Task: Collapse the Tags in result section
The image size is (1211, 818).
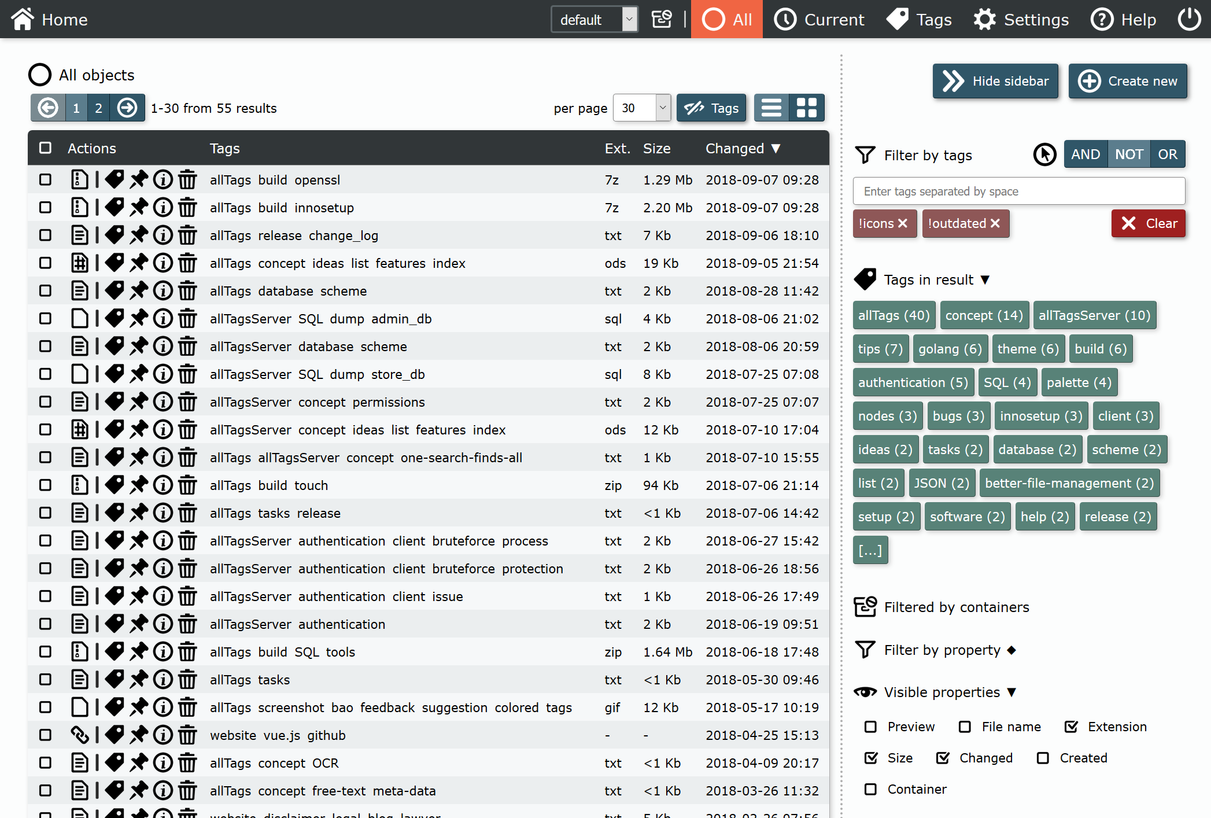Action: click(985, 280)
